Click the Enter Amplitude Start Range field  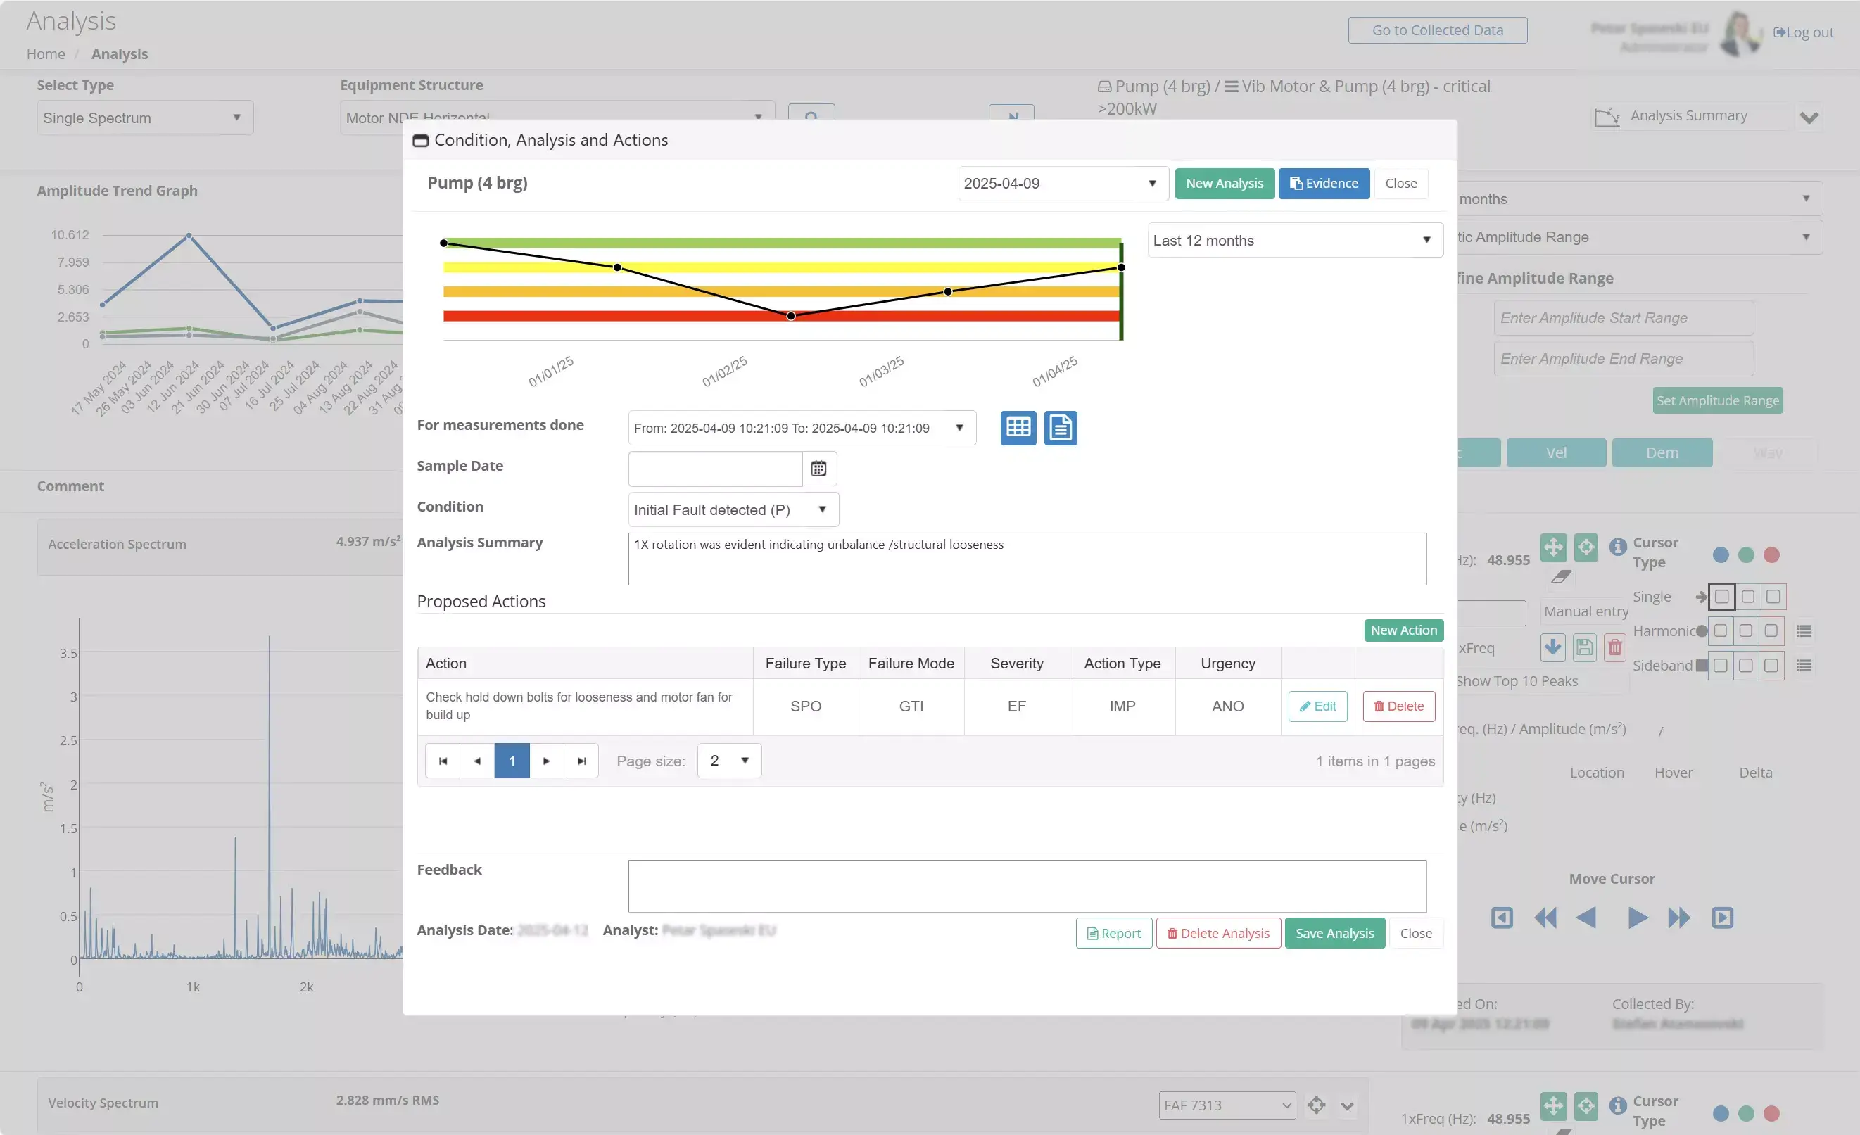[x=1623, y=318]
